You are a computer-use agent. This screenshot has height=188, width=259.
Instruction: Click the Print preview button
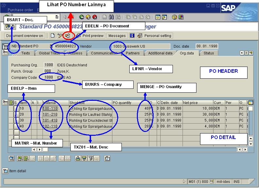[x=90, y=36]
